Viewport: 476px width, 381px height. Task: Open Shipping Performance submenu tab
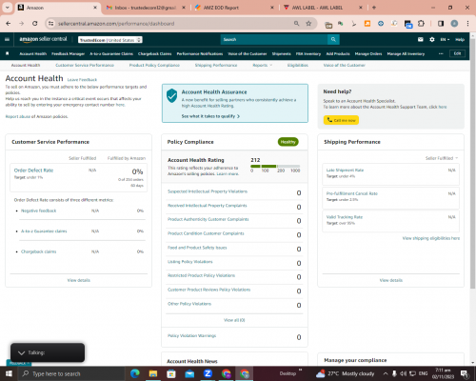[216, 65]
